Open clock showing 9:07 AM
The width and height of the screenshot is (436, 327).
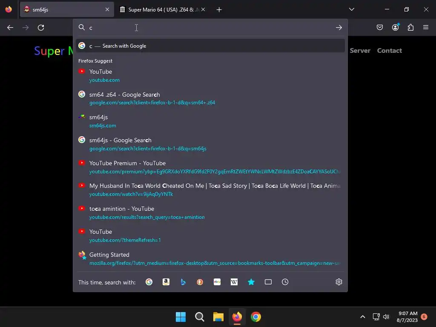[407, 317]
